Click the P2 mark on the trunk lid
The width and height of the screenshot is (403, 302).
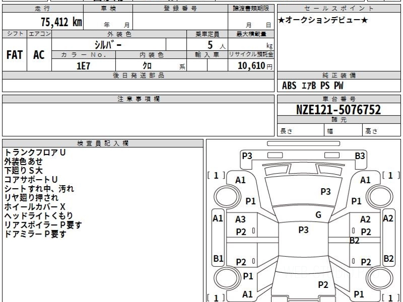[323, 285]
